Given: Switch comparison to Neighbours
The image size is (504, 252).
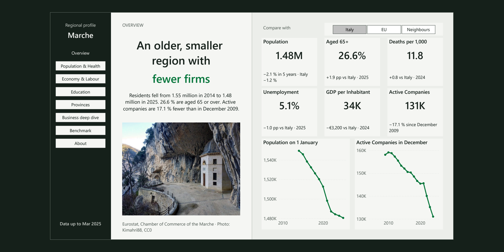Looking at the screenshot, I should point(418,30).
